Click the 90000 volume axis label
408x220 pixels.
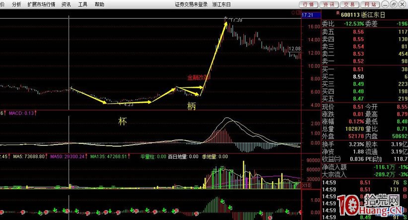pyautogui.click(x=313, y=161)
